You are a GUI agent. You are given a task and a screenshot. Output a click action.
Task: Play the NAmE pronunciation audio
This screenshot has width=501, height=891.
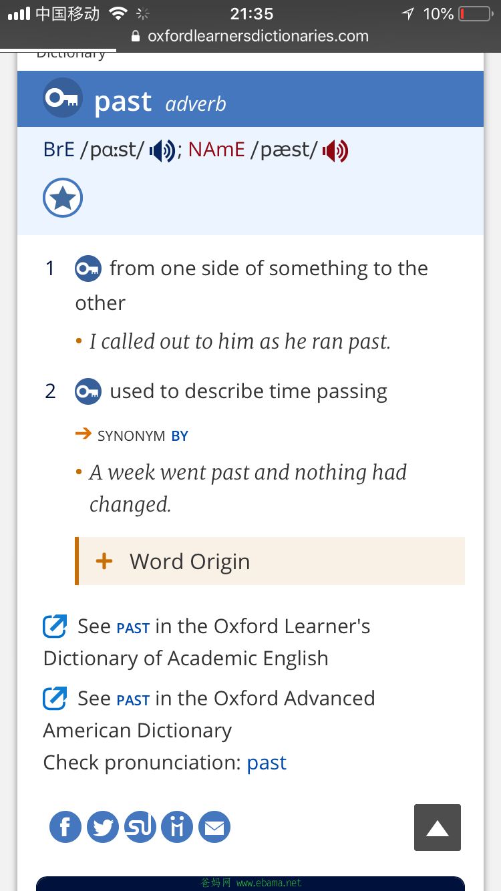pyautogui.click(x=335, y=151)
